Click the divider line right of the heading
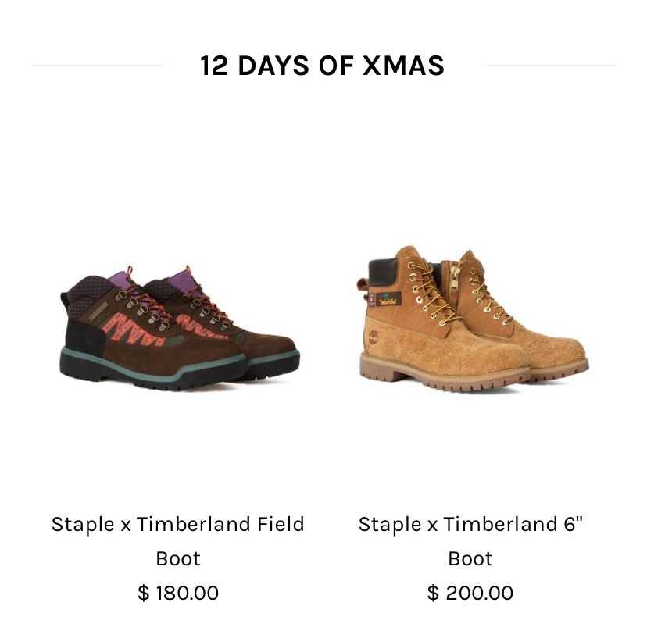The image size is (647, 631). point(549,65)
